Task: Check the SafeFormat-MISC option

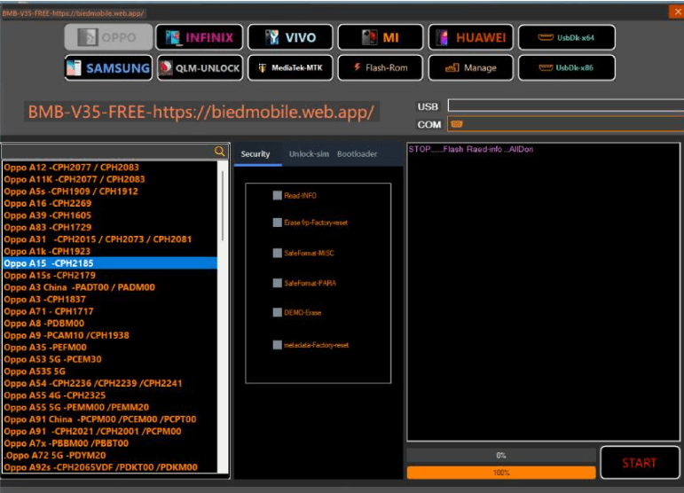Action: [x=277, y=253]
